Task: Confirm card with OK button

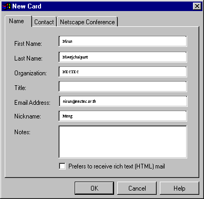Action: click(94, 188)
